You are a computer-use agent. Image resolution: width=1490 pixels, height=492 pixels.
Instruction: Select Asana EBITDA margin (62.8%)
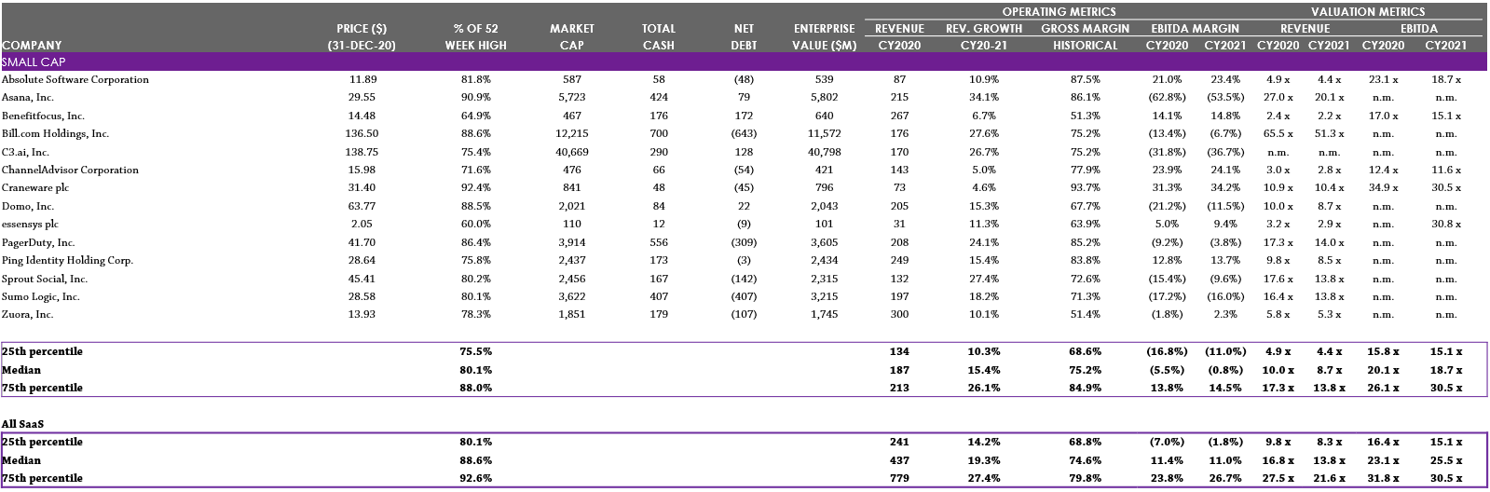[x=1167, y=98]
